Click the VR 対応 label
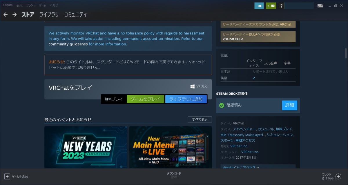Viewport: 348px width, 185px height. click(x=202, y=86)
